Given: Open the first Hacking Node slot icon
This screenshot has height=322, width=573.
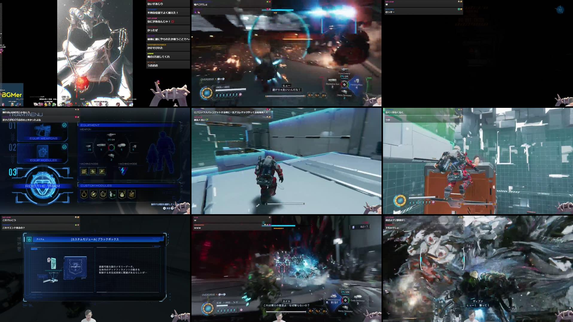Looking at the screenshot, I should [x=84, y=171].
